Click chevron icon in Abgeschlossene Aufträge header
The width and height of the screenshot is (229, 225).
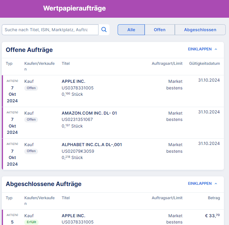(x=216, y=184)
